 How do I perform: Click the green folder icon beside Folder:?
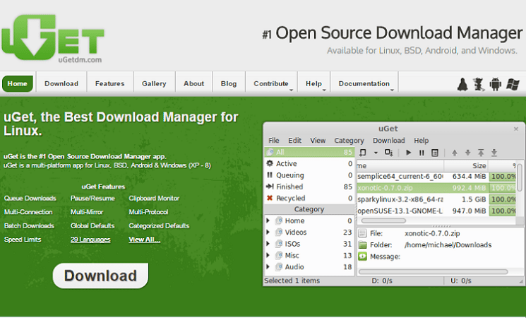click(x=362, y=245)
